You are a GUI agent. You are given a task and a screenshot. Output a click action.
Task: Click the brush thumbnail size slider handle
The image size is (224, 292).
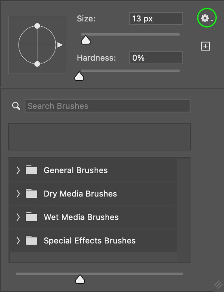click(x=80, y=279)
